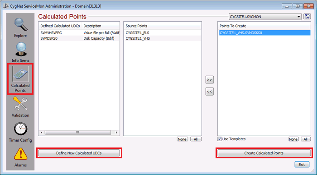Open the Validation tools icon

pyautogui.click(x=20, y=104)
